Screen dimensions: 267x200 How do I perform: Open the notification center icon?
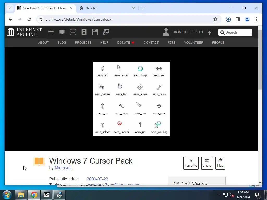[257, 195]
